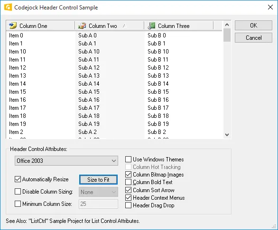The width and height of the screenshot is (278, 230).
Task: Click the minimum column size field
Action: coord(98,204)
